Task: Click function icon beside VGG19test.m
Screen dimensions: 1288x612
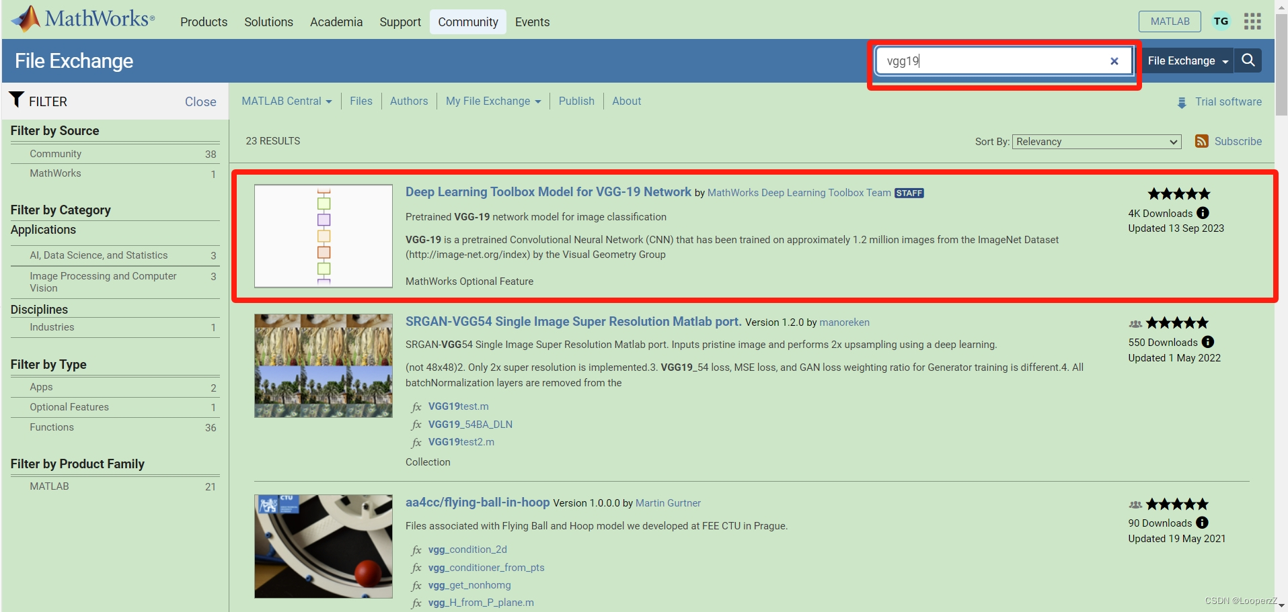Action: (416, 407)
